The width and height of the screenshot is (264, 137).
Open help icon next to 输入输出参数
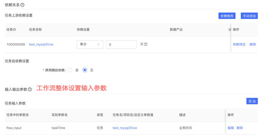pos(30,90)
